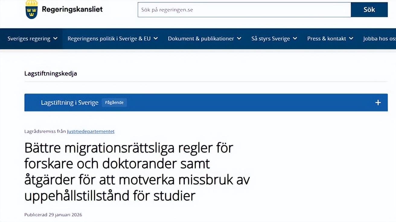
Task: Expand the Press & kontakt chevron arrow
Action: pos(351,39)
